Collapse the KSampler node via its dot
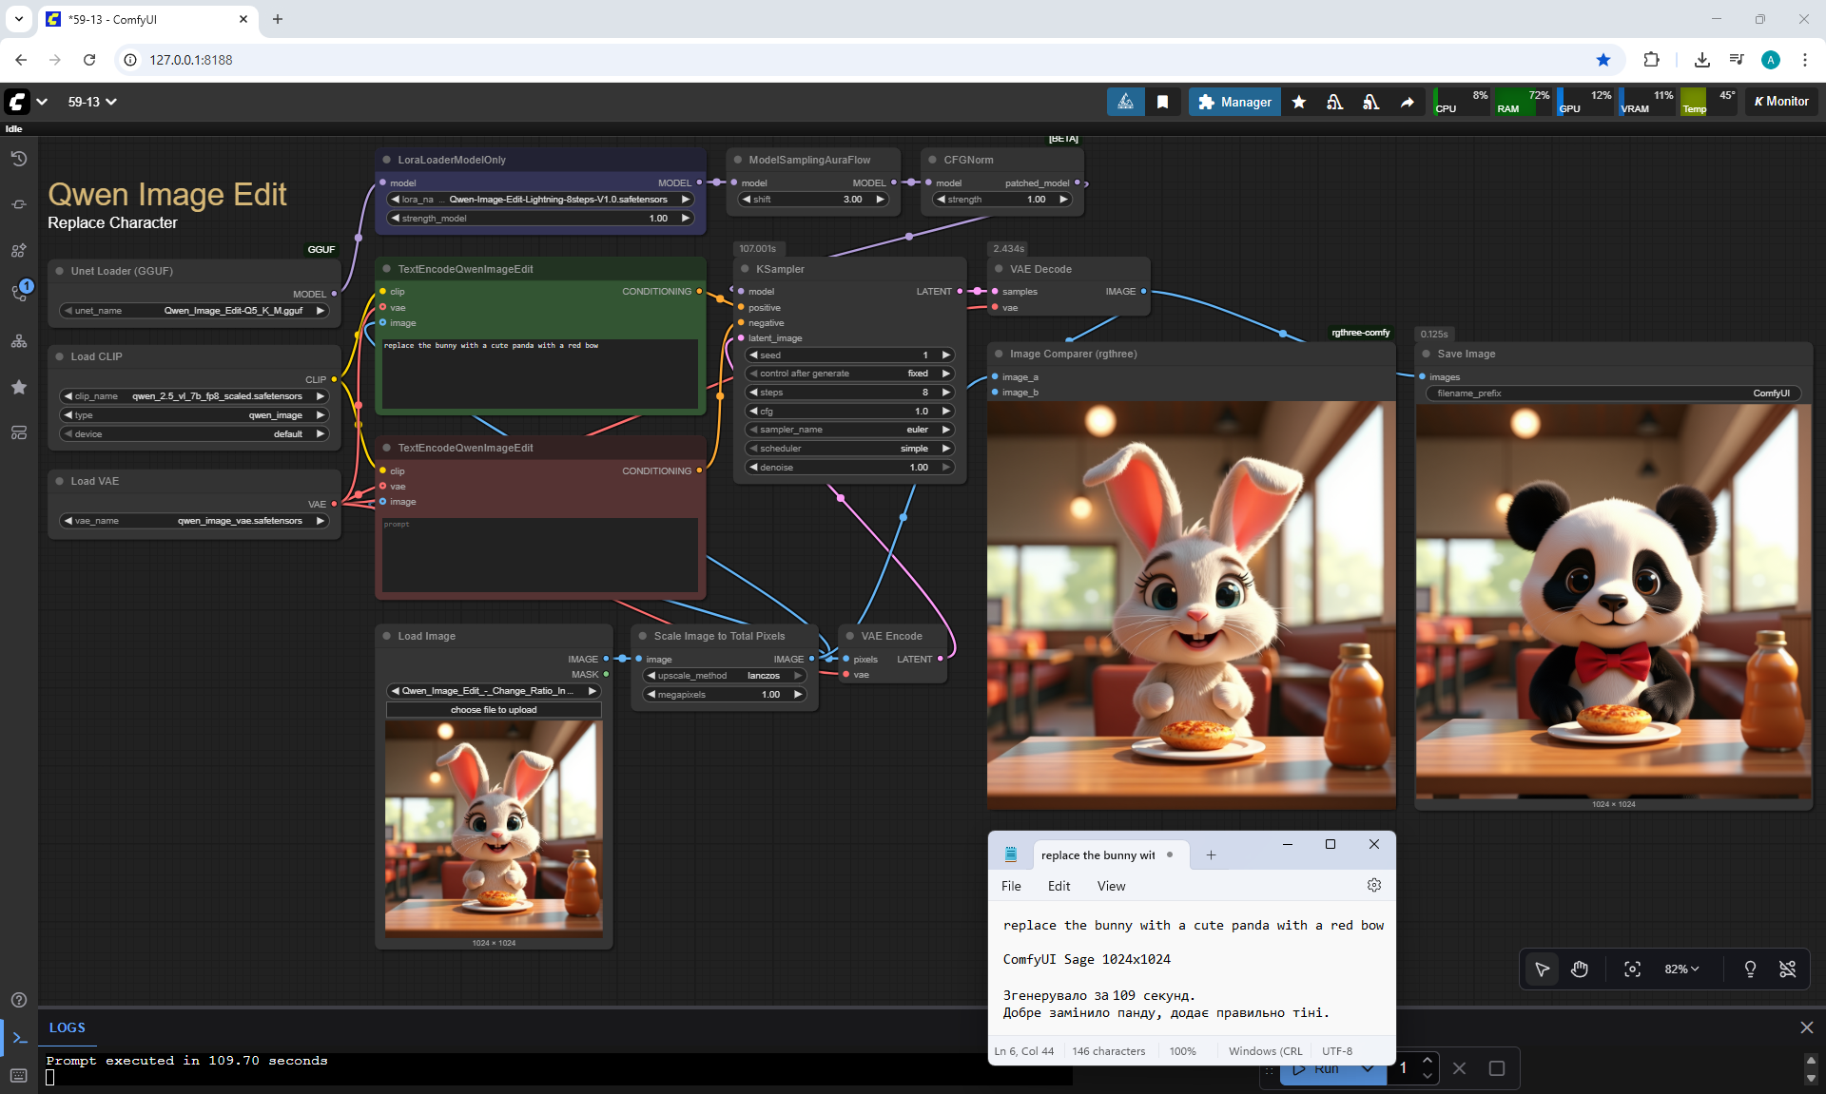This screenshot has width=1826, height=1094. [745, 269]
